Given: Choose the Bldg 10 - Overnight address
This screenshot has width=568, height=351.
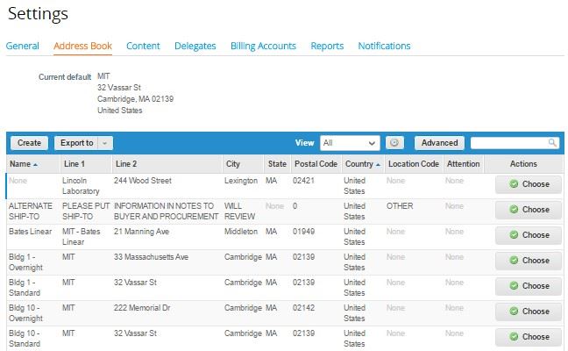Looking at the screenshot, I should click(x=528, y=312).
